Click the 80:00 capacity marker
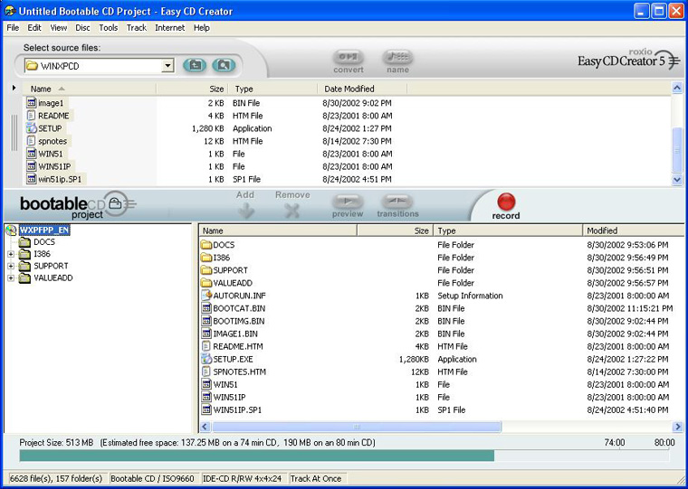 pyautogui.click(x=664, y=443)
